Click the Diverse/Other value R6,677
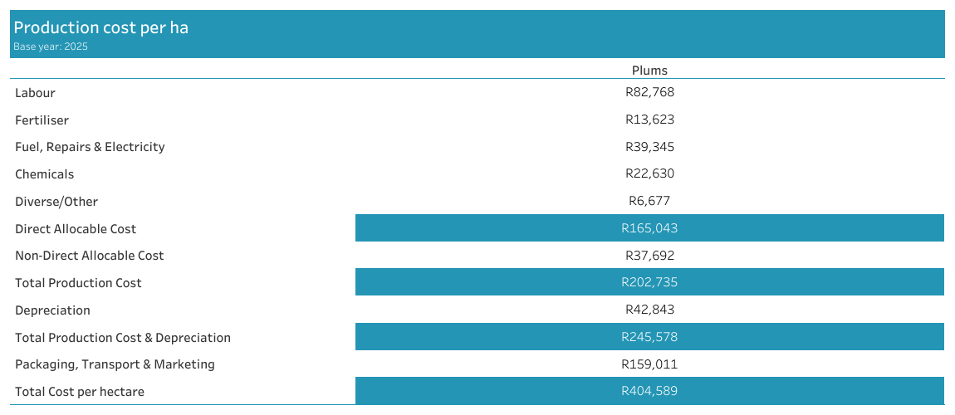Image resolution: width=955 pixels, height=415 pixels. 649,201
